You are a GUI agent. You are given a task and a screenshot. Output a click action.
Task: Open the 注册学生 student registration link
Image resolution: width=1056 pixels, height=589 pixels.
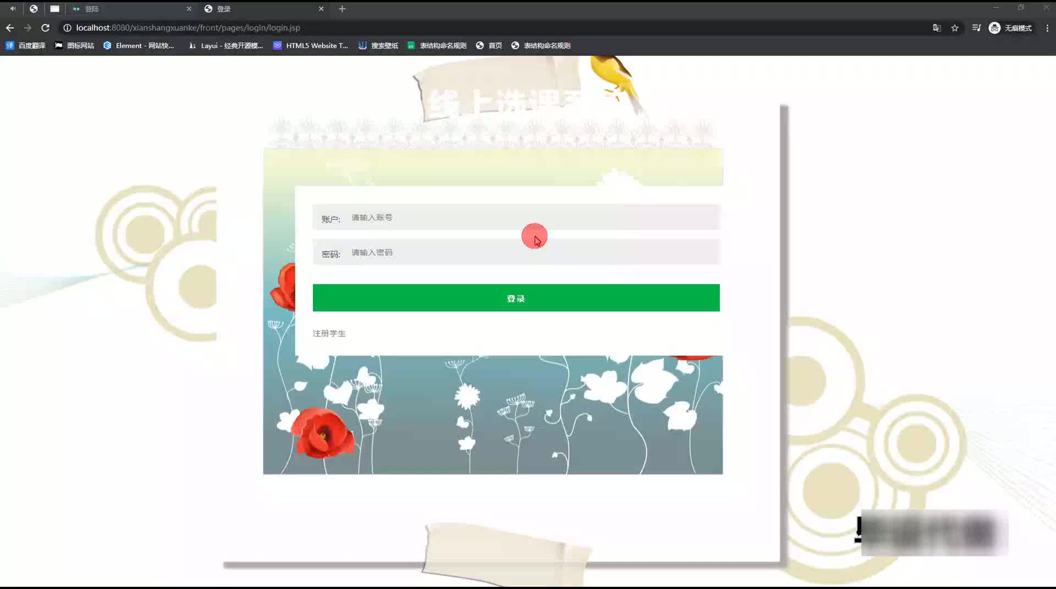click(x=329, y=334)
